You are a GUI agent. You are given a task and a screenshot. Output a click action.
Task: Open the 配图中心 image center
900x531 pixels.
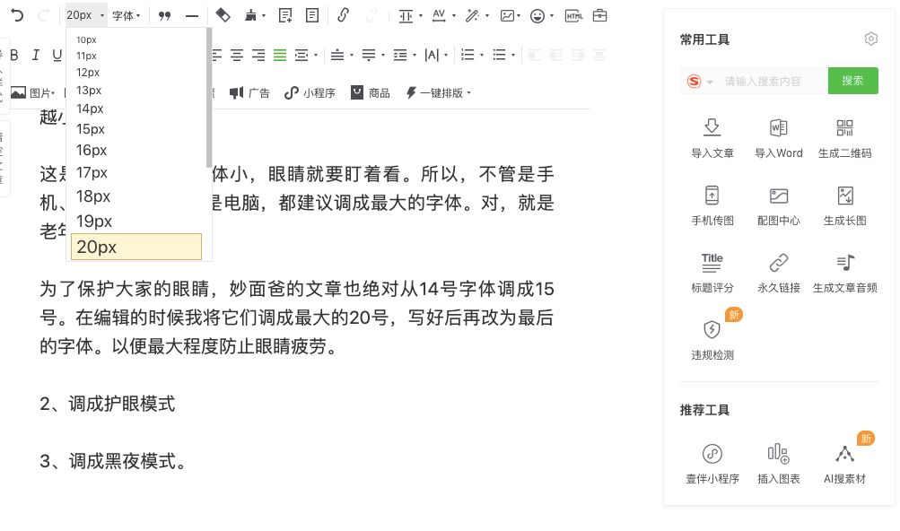[x=778, y=205]
